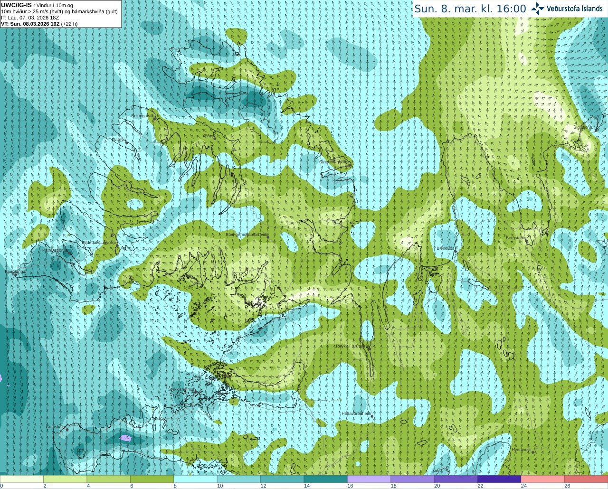The height and width of the screenshot is (489, 608).
Task: Click the Hveravellir station label
Action: click(522, 450)
